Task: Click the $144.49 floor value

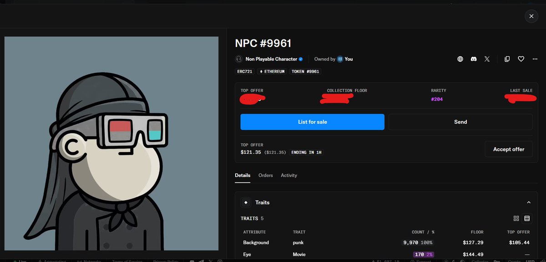Action: click(473, 255)
